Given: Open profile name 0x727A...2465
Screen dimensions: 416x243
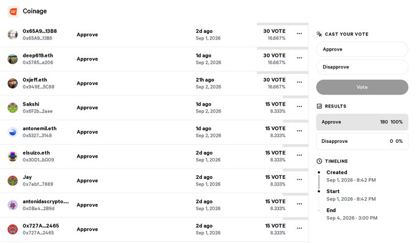Looking at the screenshot, I should tap(41, 226).
